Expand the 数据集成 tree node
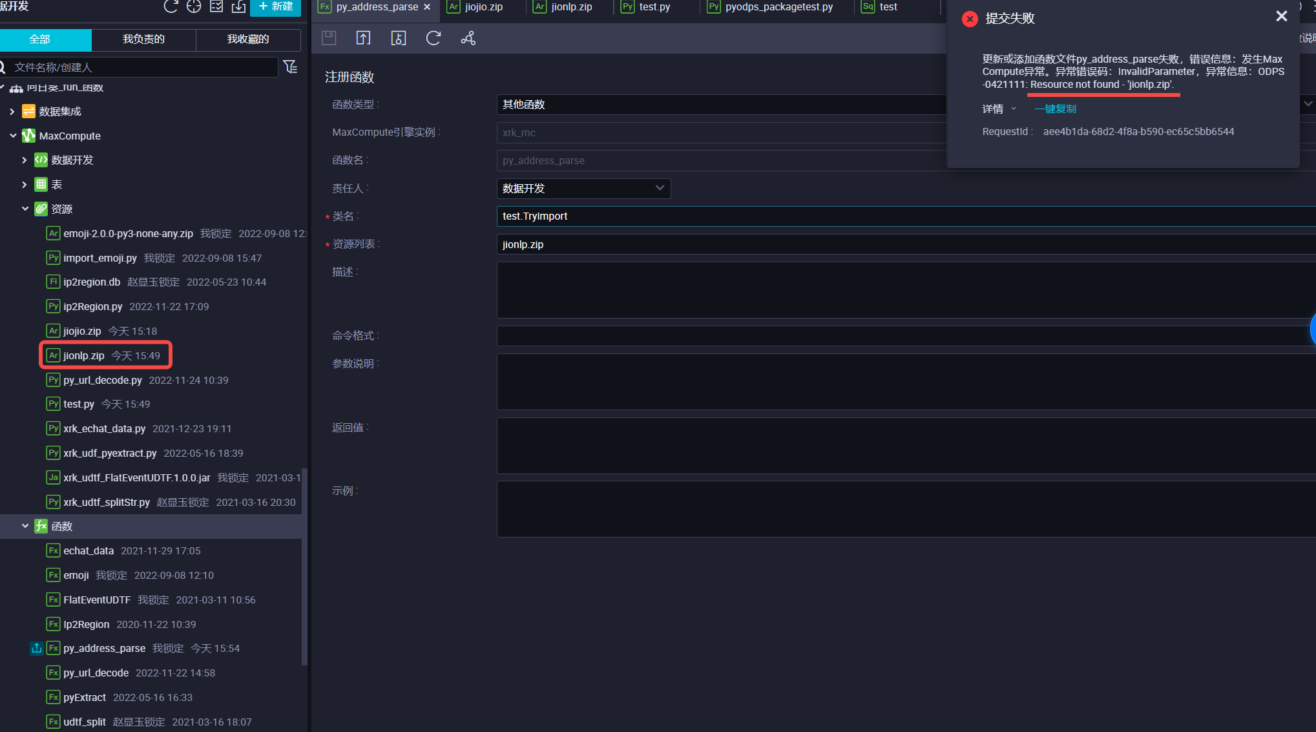 click(x=12, y=111)
